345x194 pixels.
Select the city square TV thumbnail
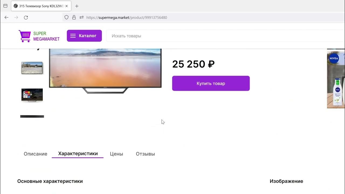pyautogui.click(x=32, y=68)
